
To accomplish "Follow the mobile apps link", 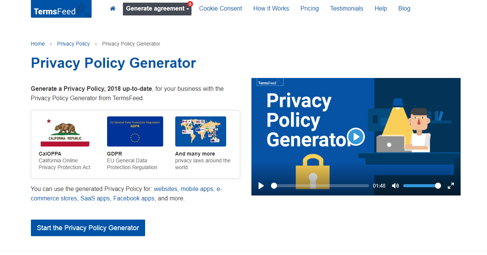I will pyautogui.click(x=197, y=189).
